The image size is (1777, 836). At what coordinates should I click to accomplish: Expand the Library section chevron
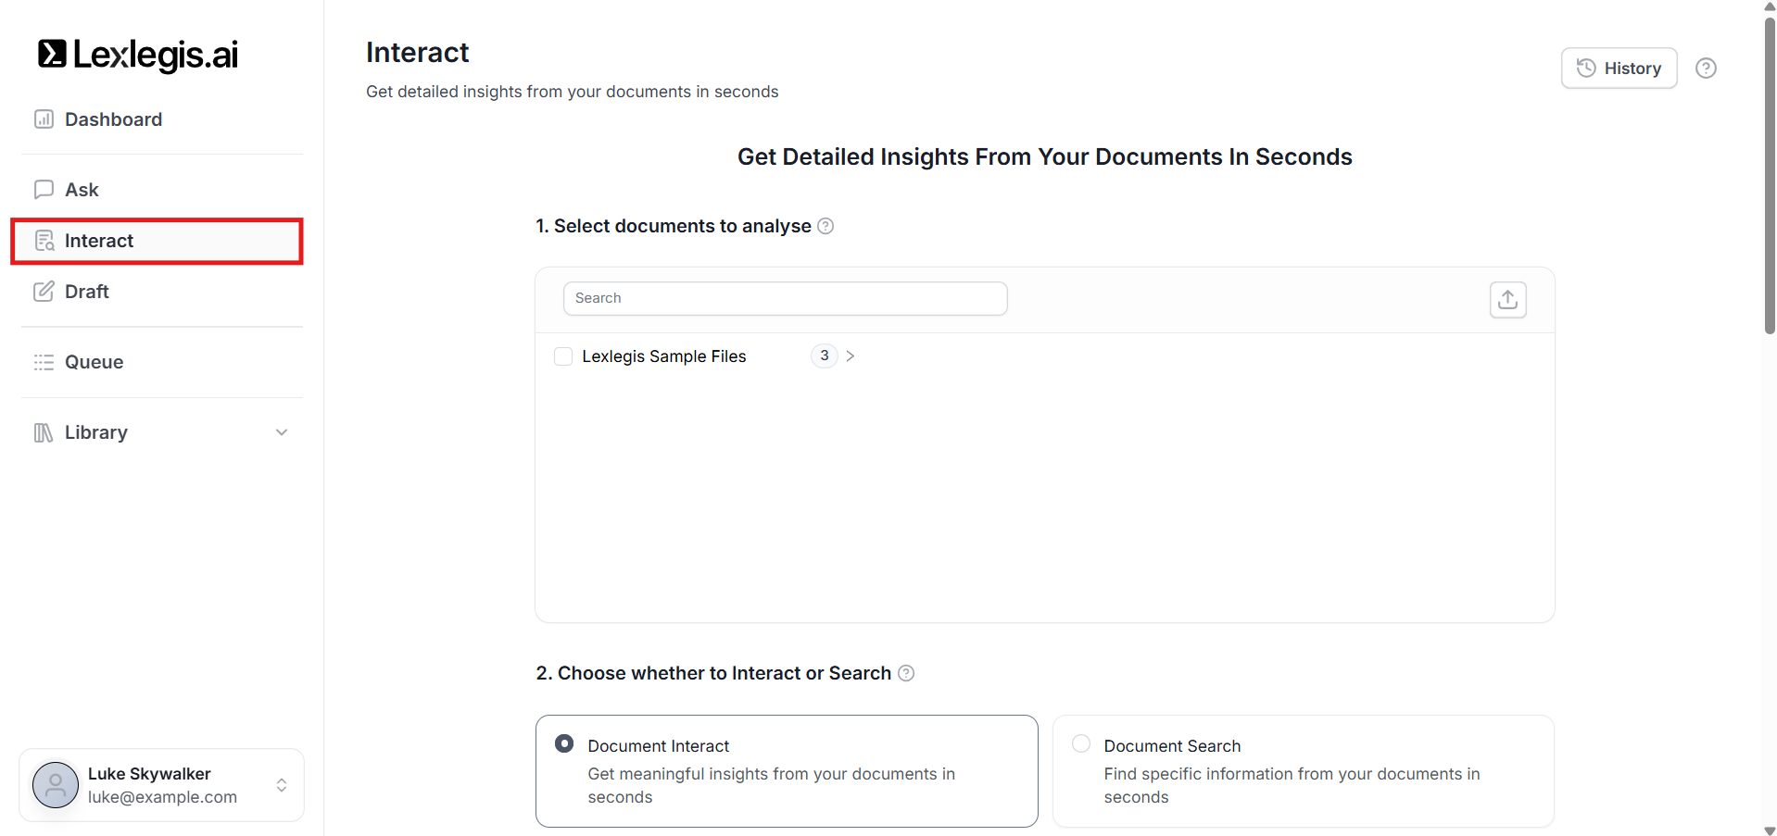(282, 432)
